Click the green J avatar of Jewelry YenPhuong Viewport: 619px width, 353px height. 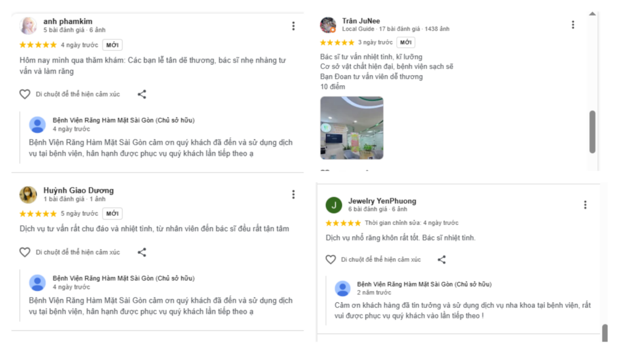(x=334, y=205)
